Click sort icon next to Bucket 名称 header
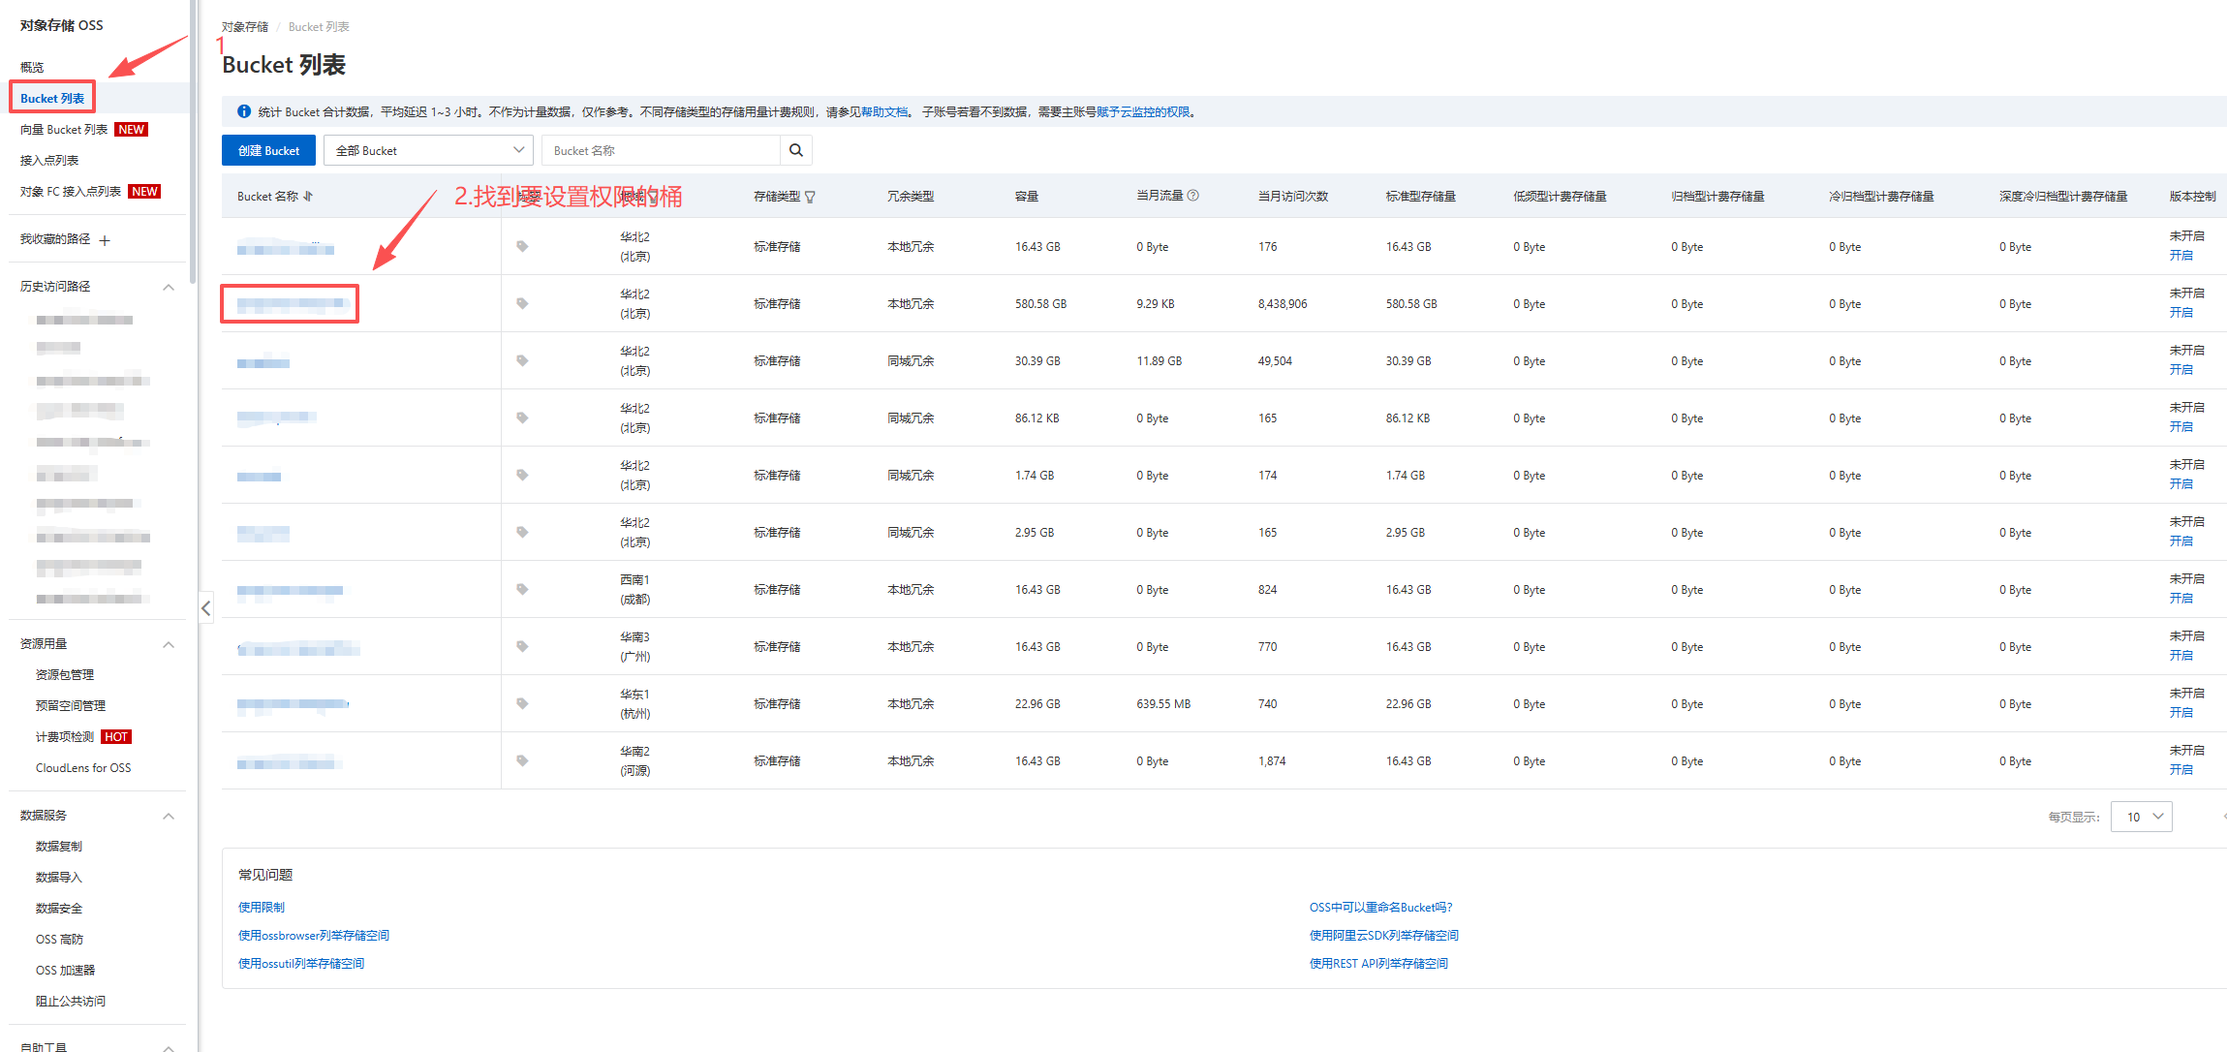The width and height of the screenshot is (2227, 1052). (309, 196)
